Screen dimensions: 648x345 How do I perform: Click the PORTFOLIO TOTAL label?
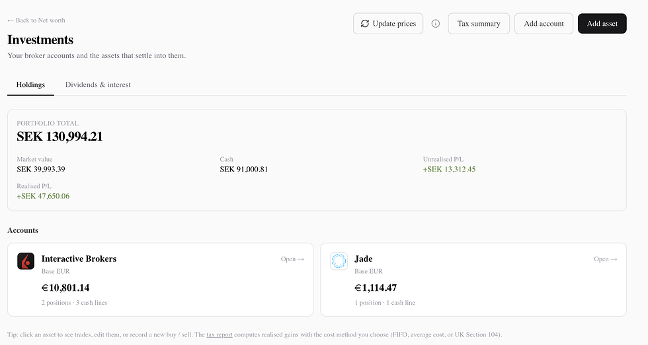pos(48,123)
